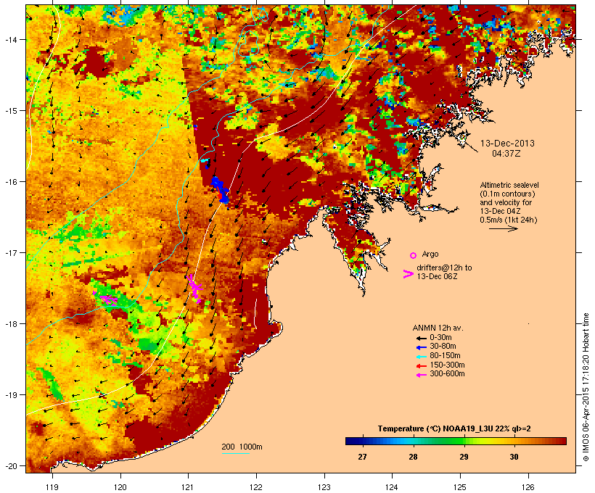595x493 pixels.
Task: Click the -17 latitude axis label
Action: point(11,252)
